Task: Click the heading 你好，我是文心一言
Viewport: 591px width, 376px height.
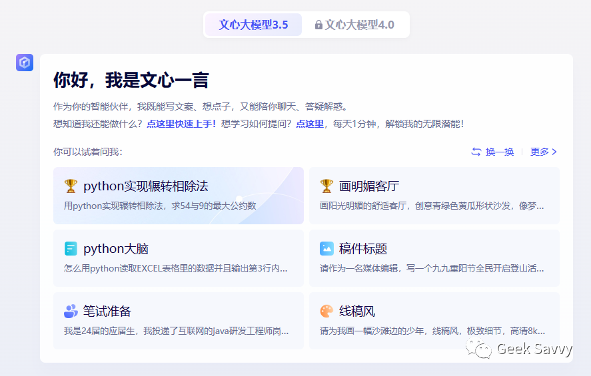Action: click(131, 80)
